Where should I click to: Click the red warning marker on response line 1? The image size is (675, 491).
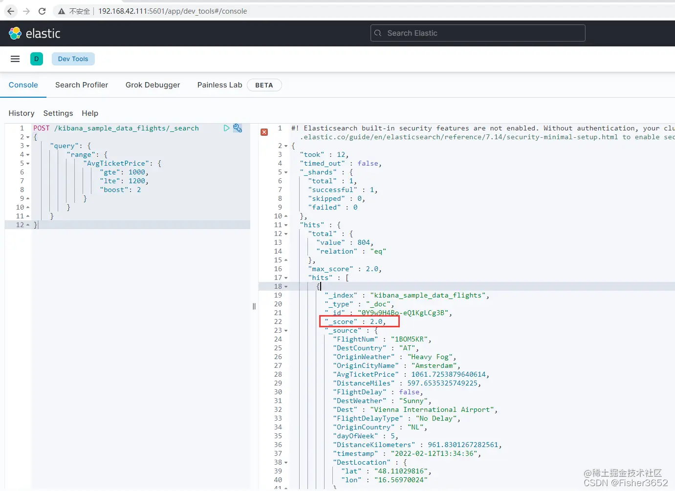264,132
